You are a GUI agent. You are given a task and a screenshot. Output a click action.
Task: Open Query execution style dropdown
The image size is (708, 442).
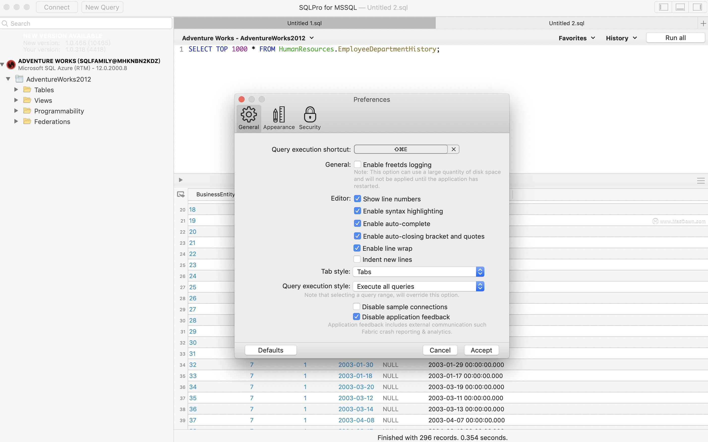point(419,286)
